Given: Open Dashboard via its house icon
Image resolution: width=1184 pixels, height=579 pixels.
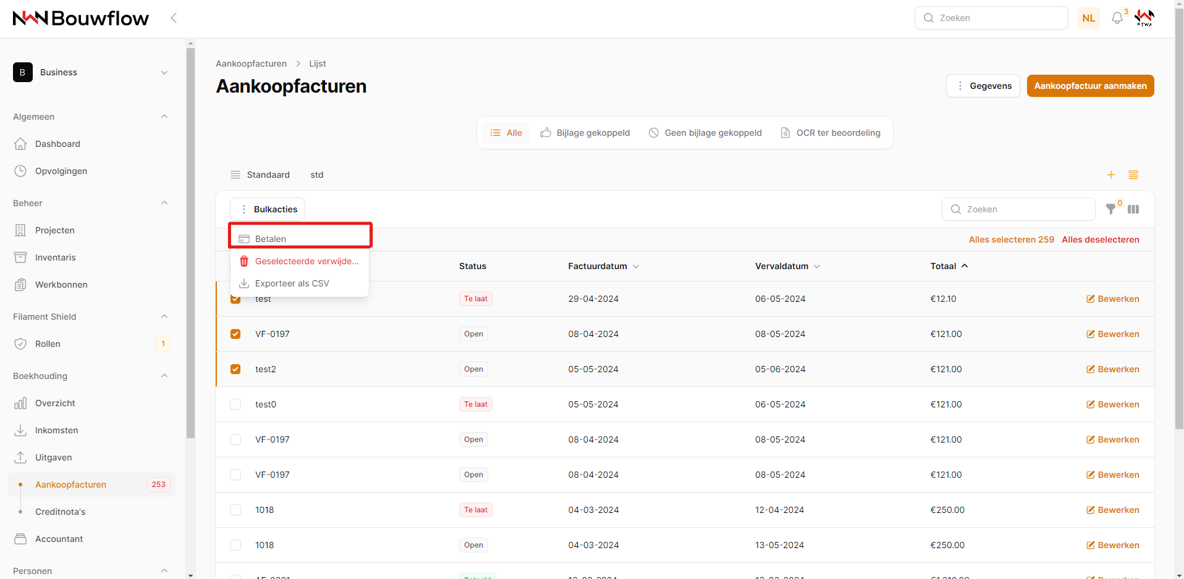Looking at the screenshot, I should 20,144.
